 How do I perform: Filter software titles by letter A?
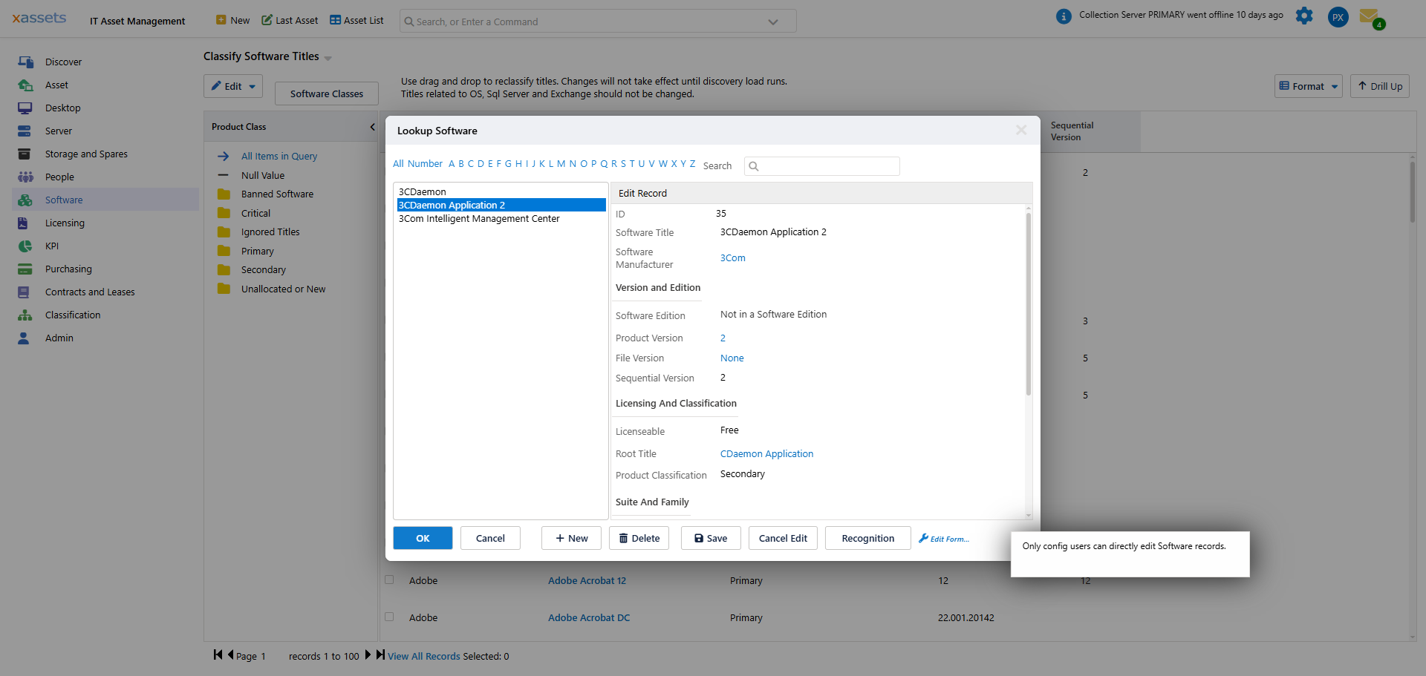tap(451, 163)
